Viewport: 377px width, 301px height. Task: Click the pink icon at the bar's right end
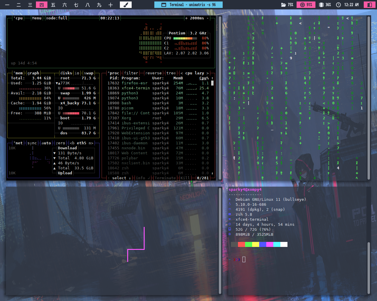tap(369, 5)
